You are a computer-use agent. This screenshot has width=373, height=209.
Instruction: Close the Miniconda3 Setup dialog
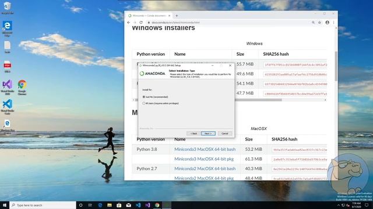[x=230, y=66]
